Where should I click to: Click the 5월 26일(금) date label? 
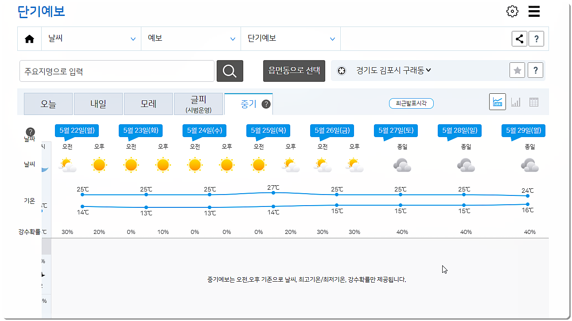[x=332, y=130]
